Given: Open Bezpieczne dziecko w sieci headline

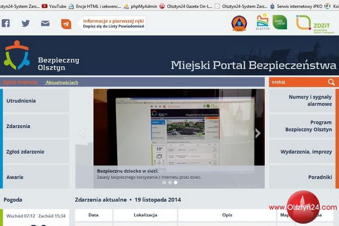Looking at the screenshot, I should click(128, 171).
